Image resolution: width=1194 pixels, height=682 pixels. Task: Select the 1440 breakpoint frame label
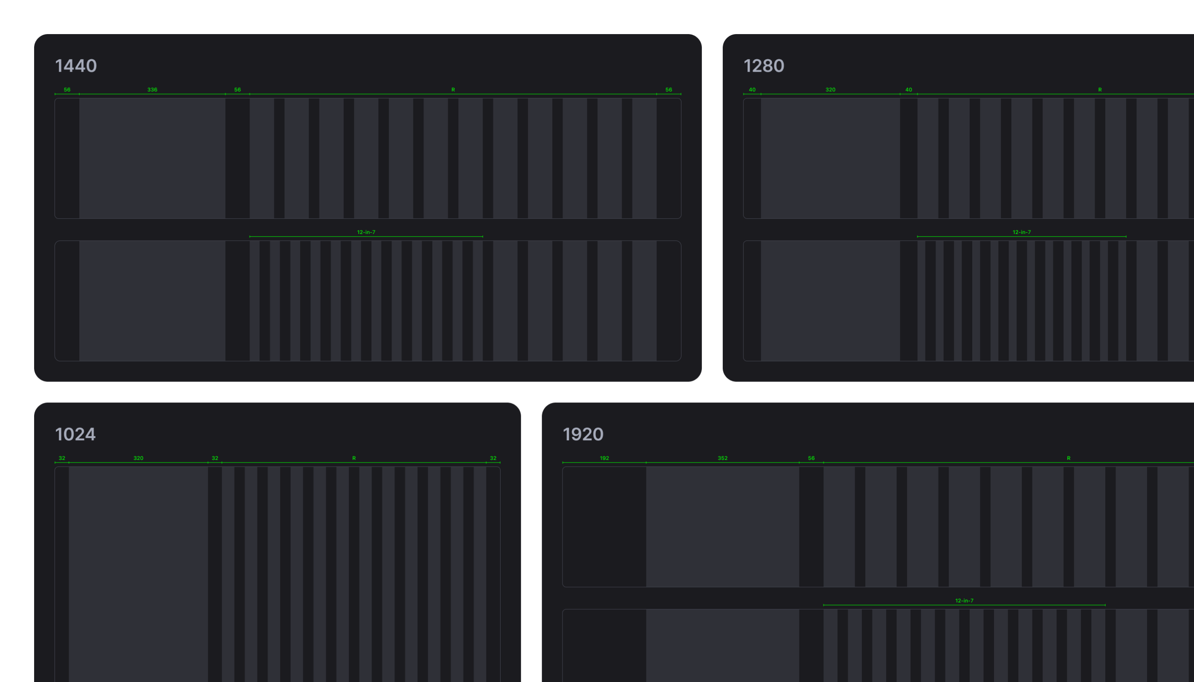tap(76, 66)
